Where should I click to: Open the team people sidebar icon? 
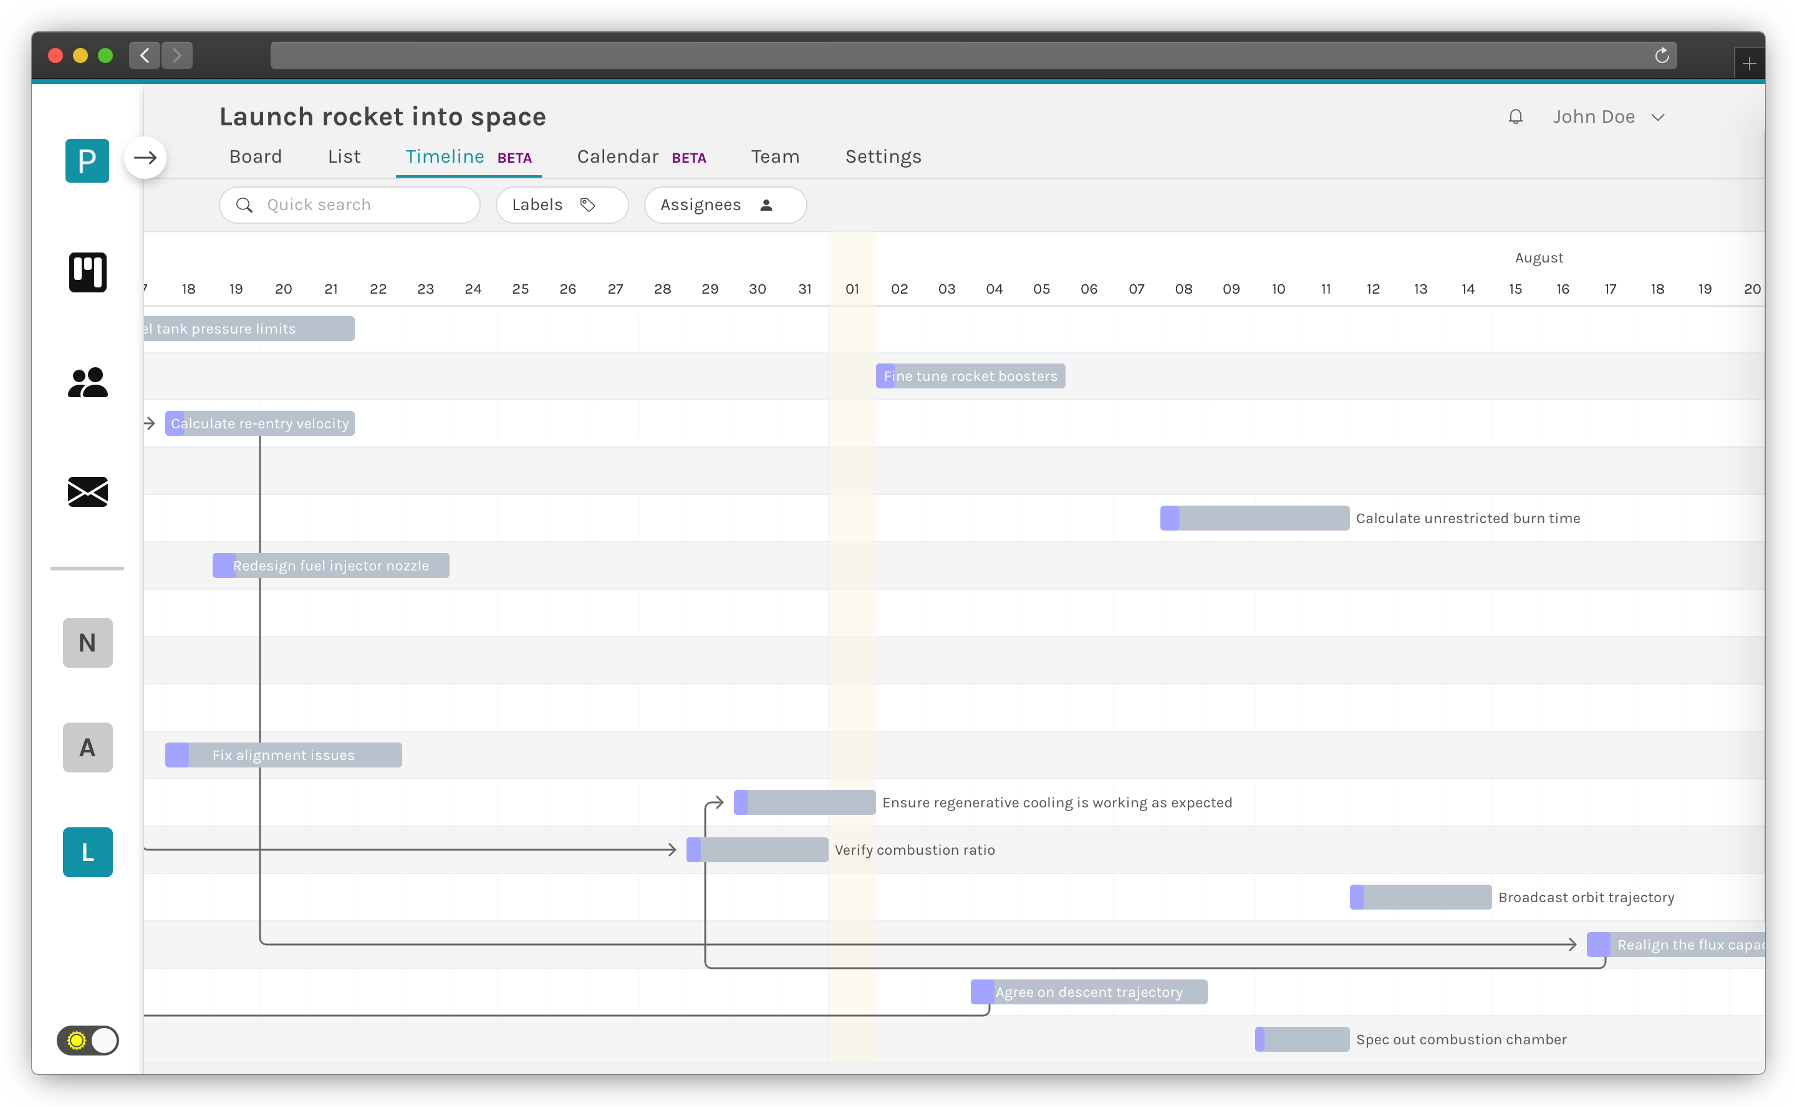pos(88,383)
